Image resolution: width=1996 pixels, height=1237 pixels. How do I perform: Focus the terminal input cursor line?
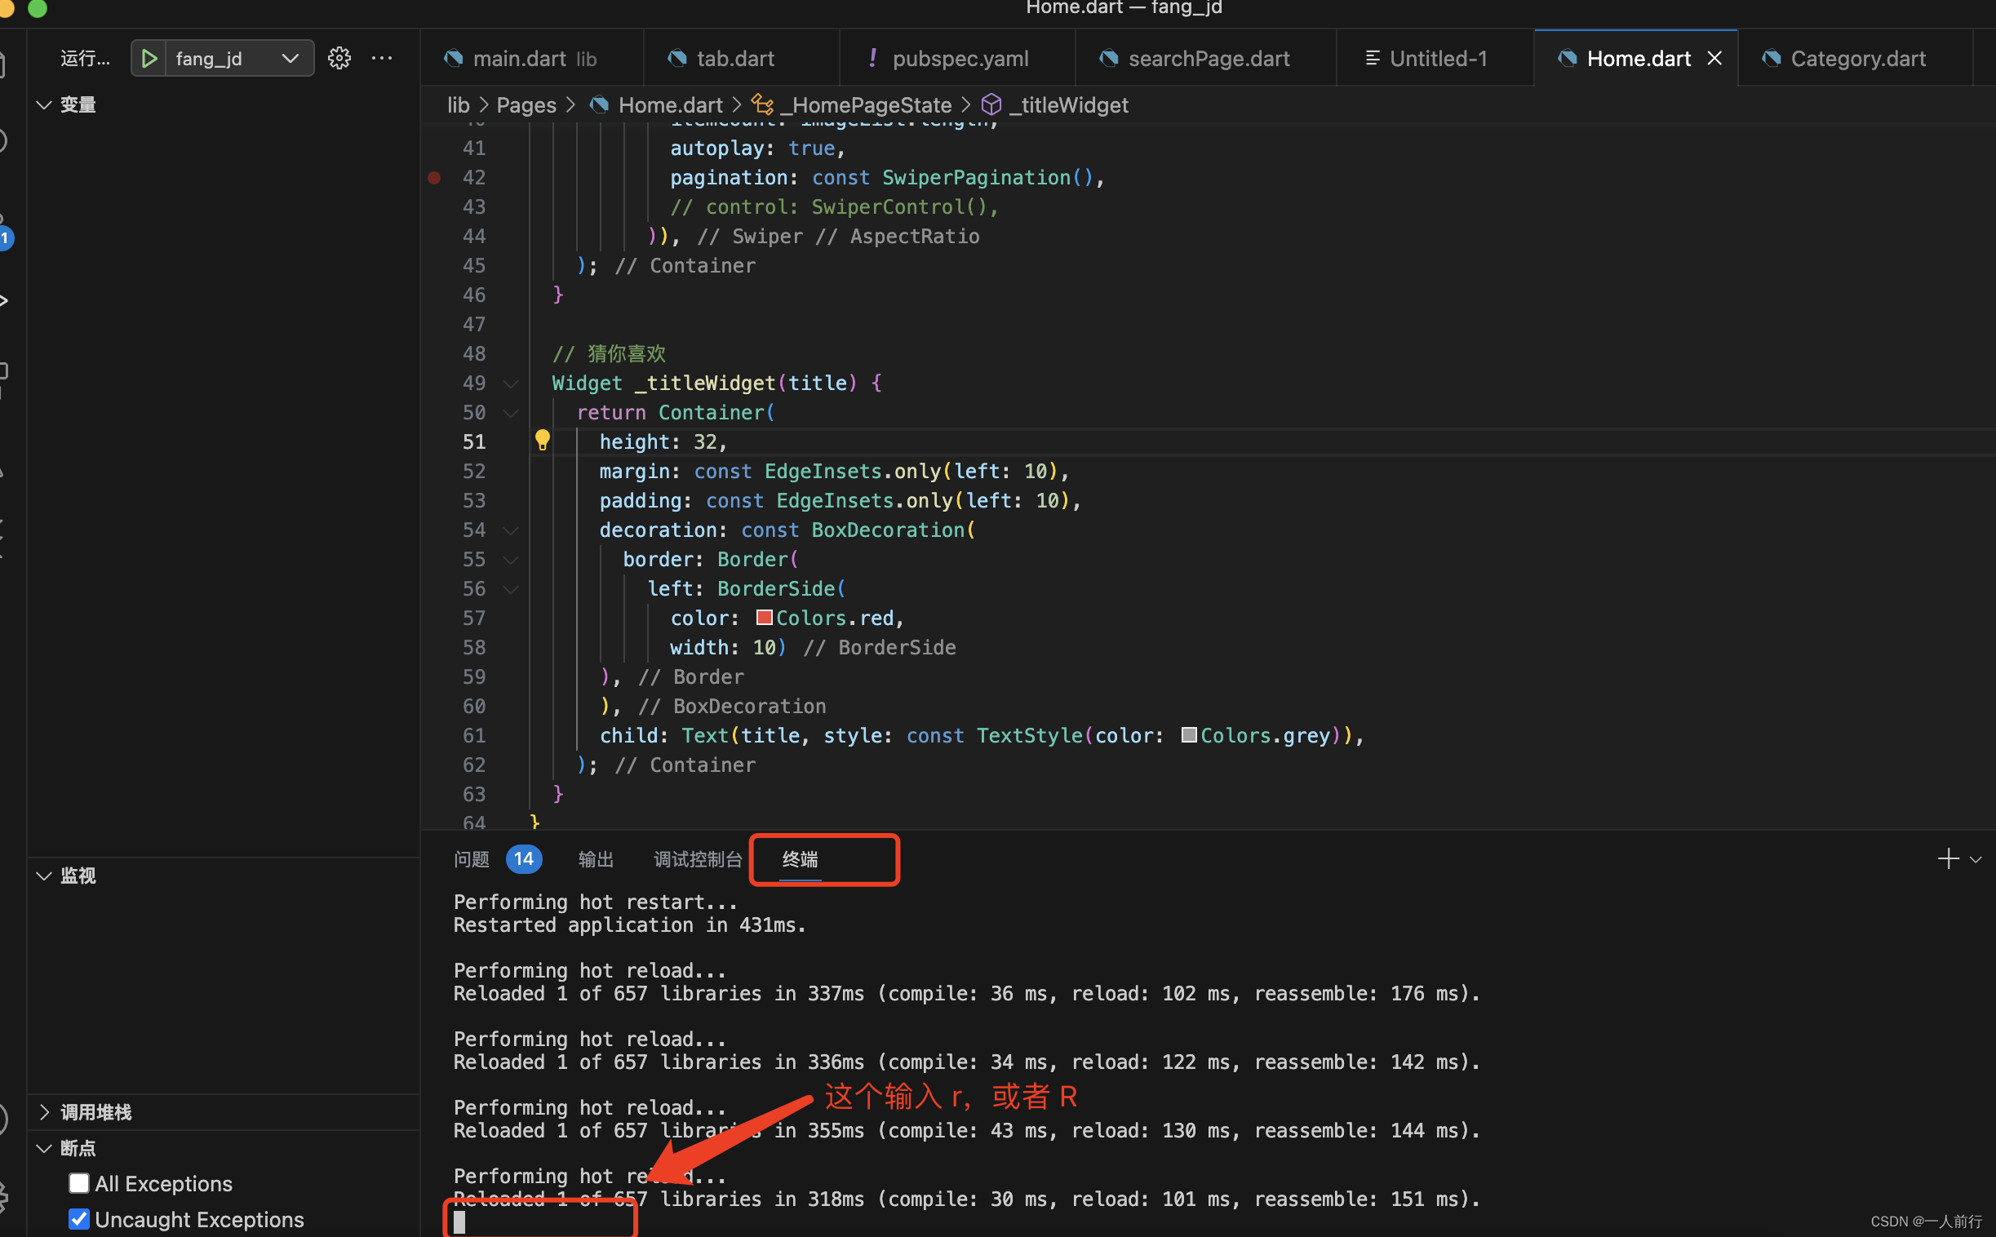pos(459,1221)
